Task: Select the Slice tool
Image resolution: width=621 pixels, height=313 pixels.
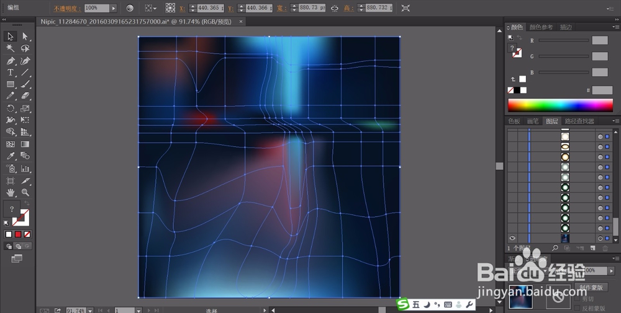Action: 25,181
